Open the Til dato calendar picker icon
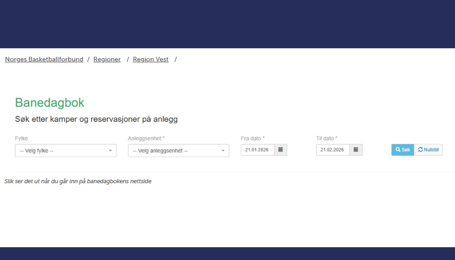 [x=356, y=150]
